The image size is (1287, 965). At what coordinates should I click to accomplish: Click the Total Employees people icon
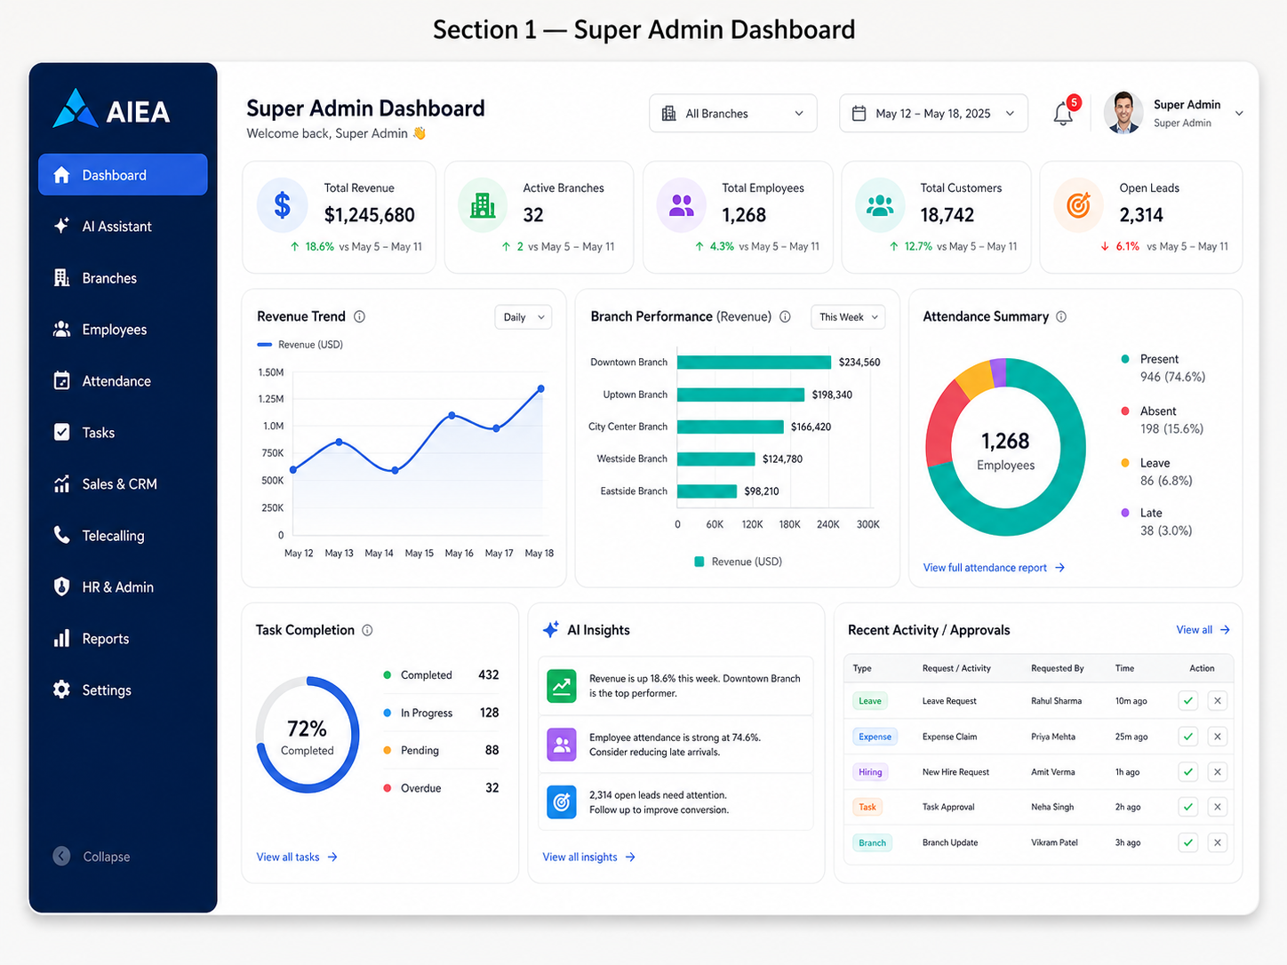682,205
